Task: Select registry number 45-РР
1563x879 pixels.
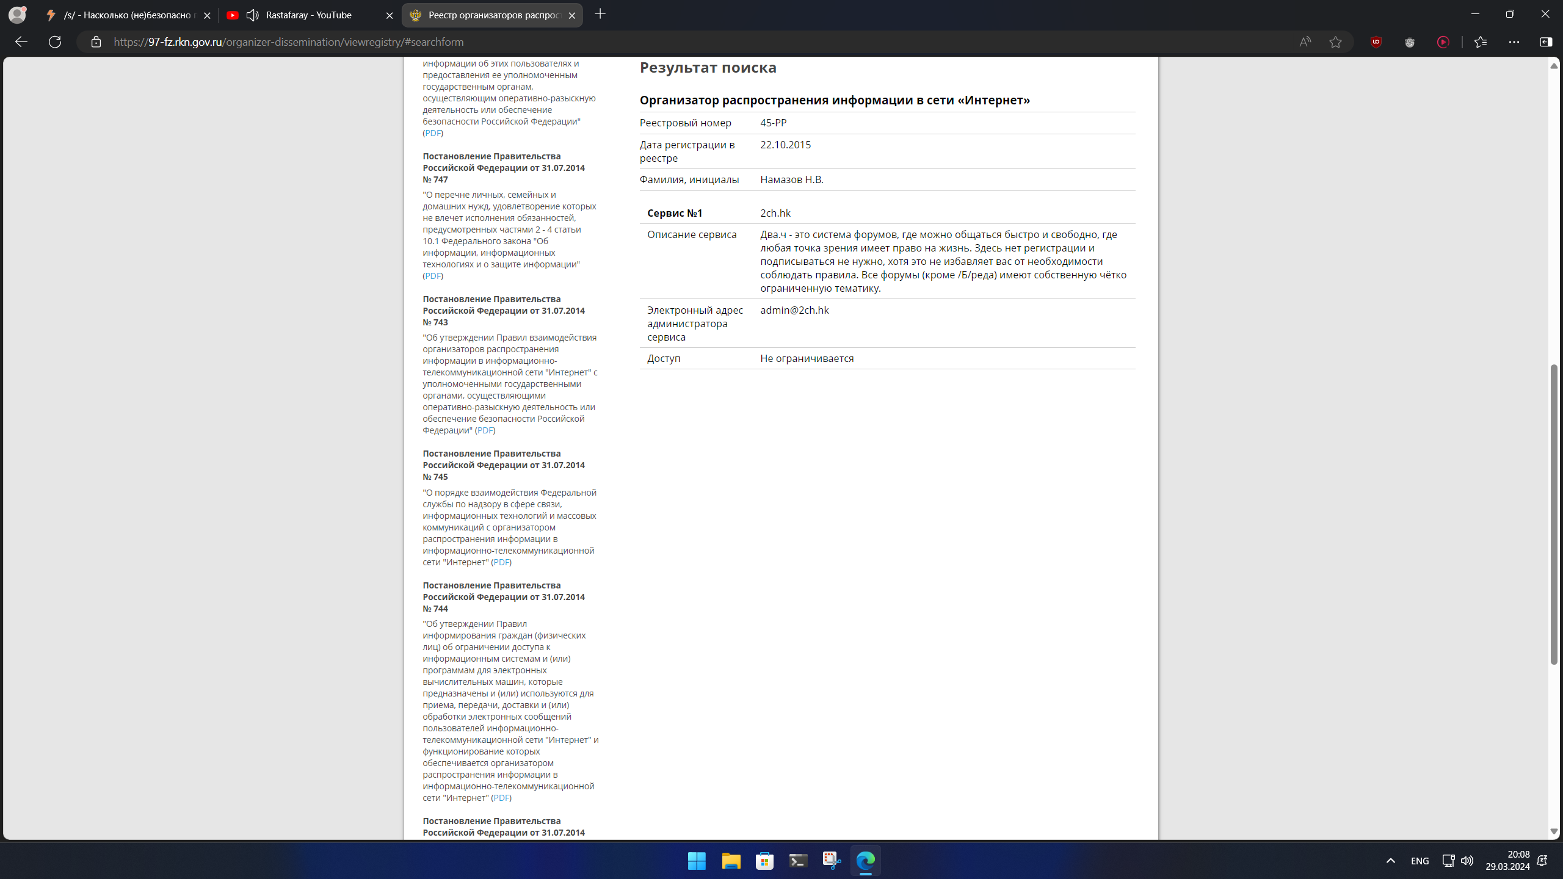Action: [x=774, y=123]
